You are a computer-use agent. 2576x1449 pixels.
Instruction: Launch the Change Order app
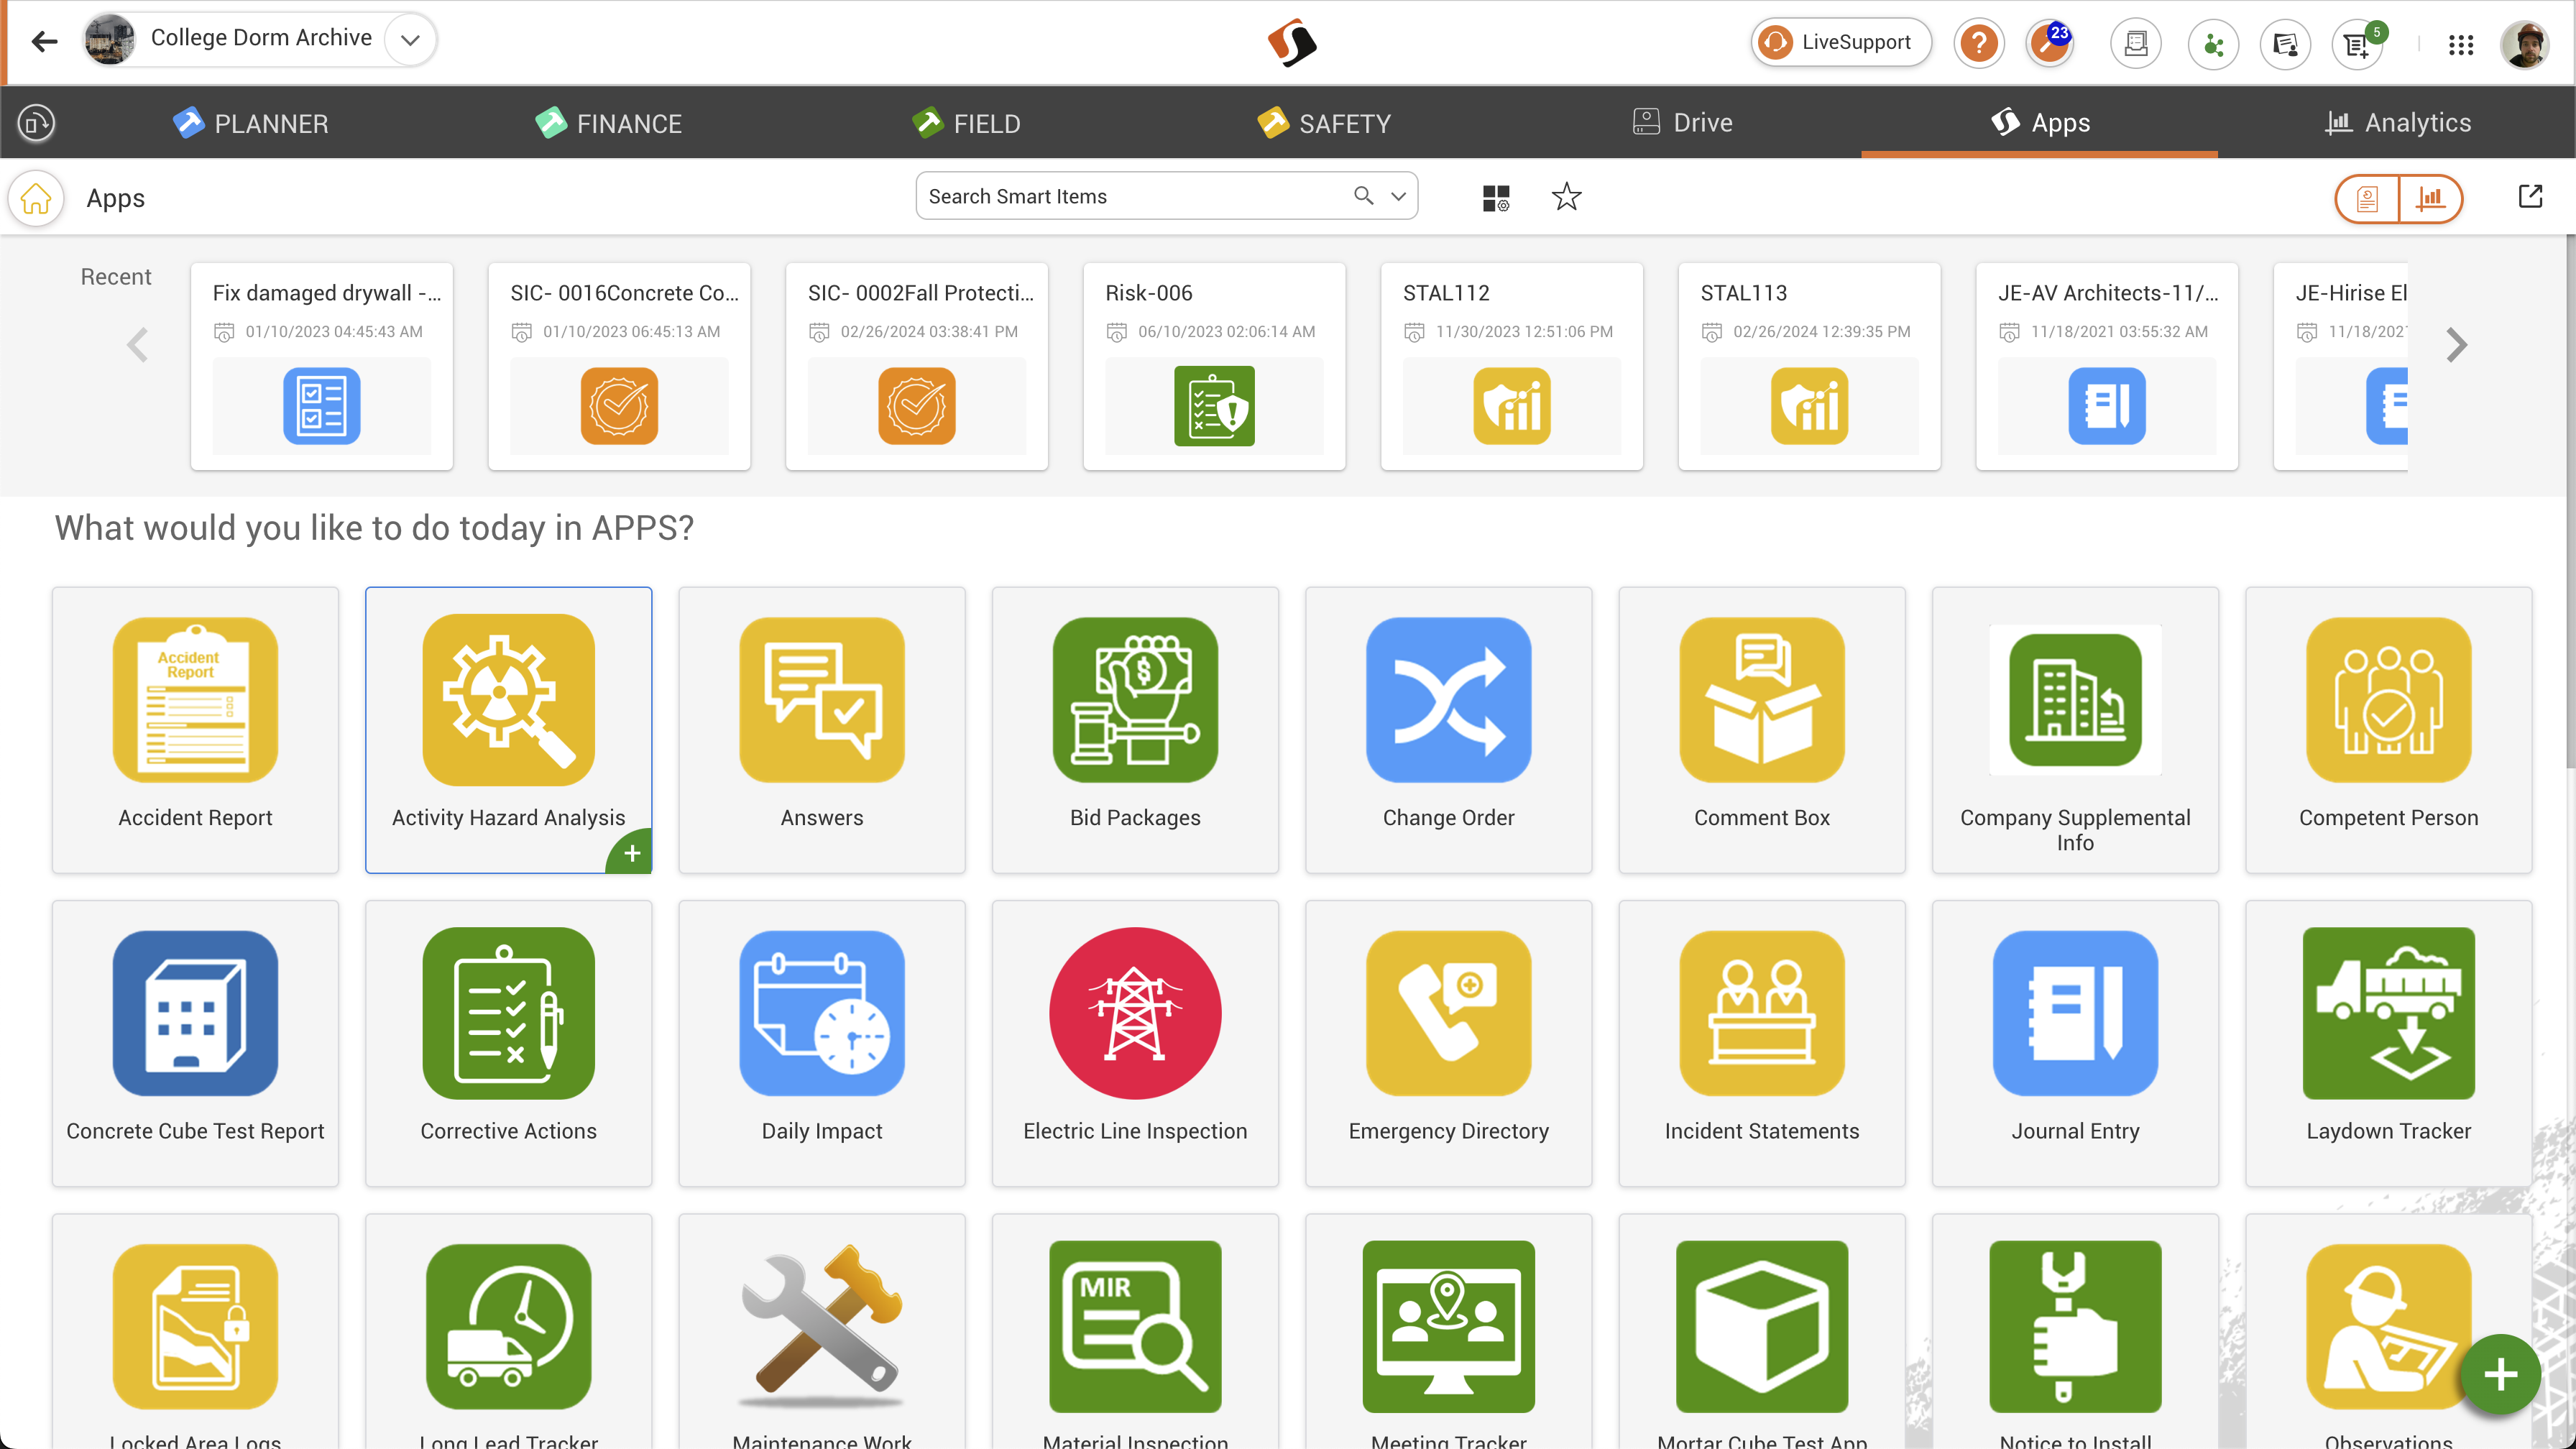click(x=1448, y=729)
